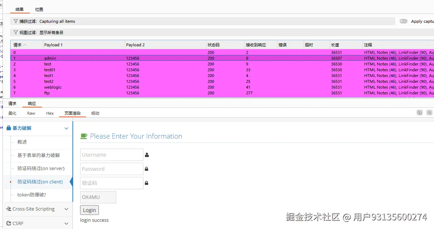Click the 捕获过滤 Capturing all items bar

point(203,21)
